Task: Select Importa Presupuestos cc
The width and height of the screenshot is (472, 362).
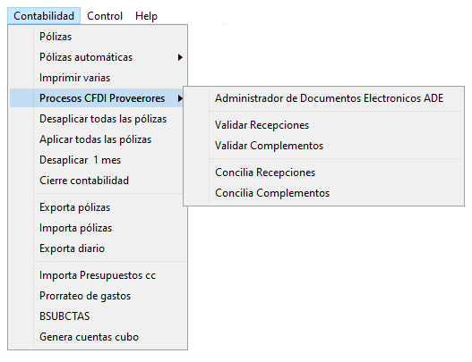Action: click(x=98, y=275)
